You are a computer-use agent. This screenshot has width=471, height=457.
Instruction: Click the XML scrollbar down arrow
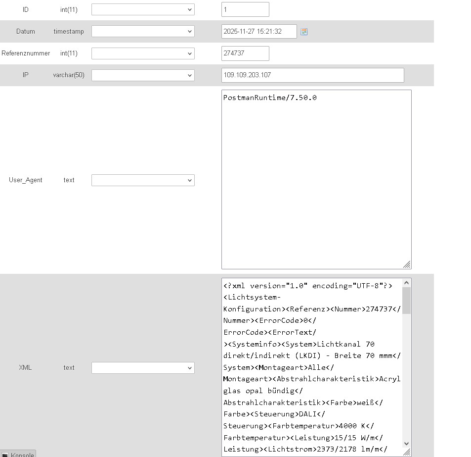pos(407,444)
